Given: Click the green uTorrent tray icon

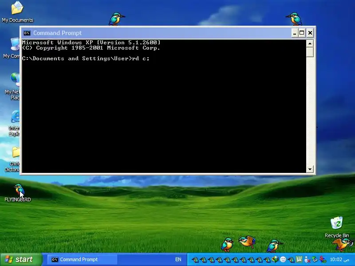Looking at the screenshot, I should click(299, 259).
